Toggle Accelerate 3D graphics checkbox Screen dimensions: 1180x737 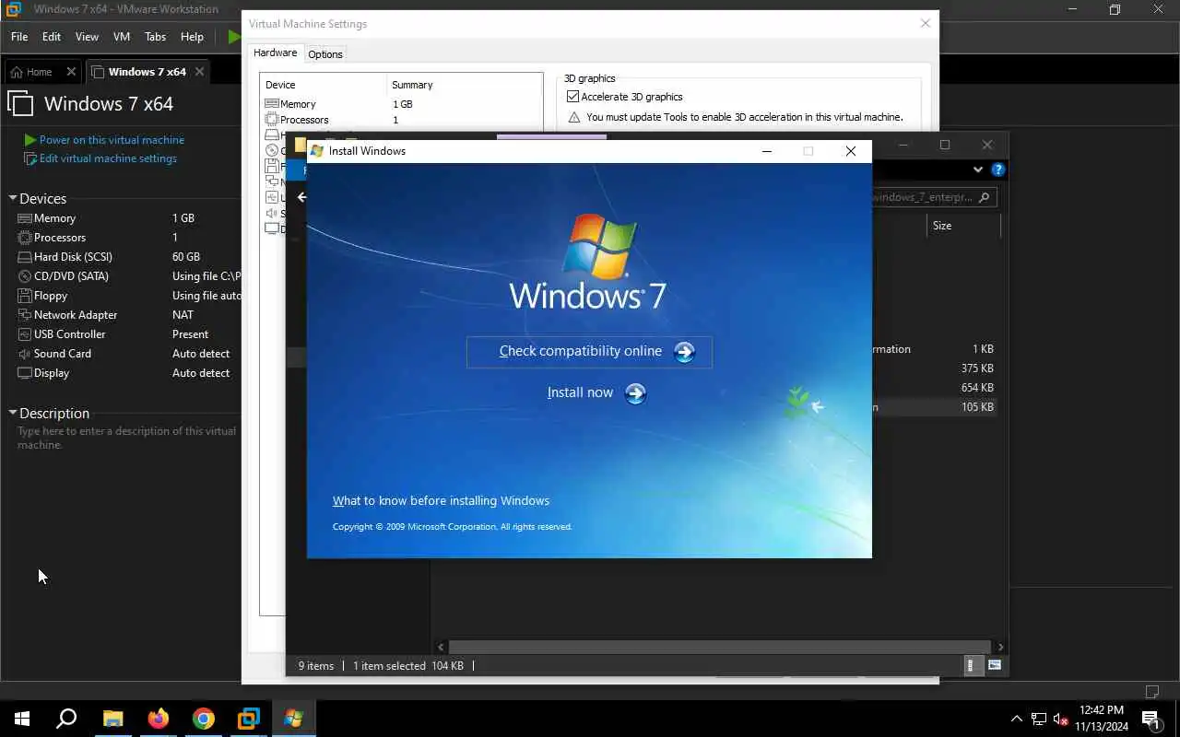[x=572, y=97]
